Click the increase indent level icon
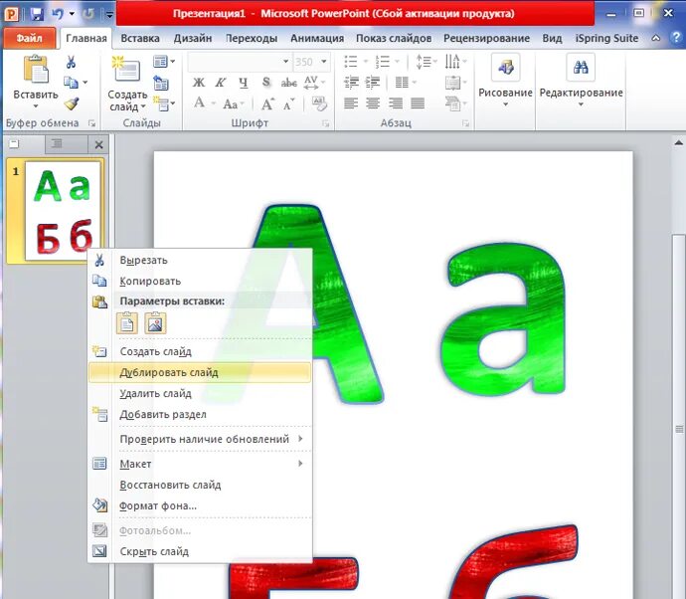 [x=372, y=83]
